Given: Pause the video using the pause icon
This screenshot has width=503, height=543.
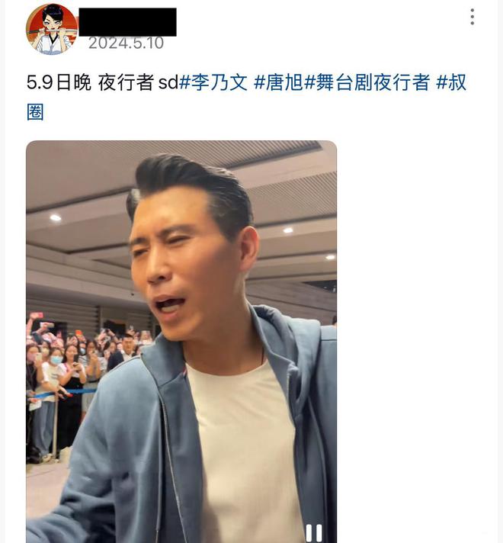Looking at the screenshot, I should (314, 533).
